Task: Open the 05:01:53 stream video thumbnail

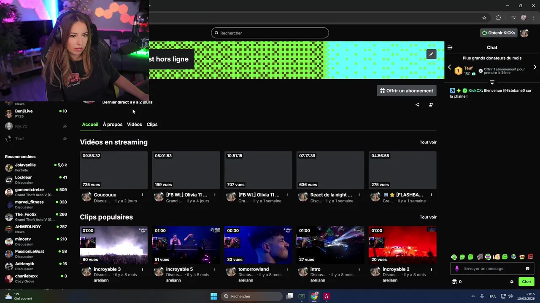Action: (186, 170)
